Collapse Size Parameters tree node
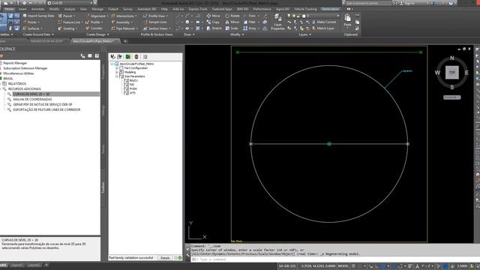This screenshot has height=270, width=480. (x=117, y=76)
